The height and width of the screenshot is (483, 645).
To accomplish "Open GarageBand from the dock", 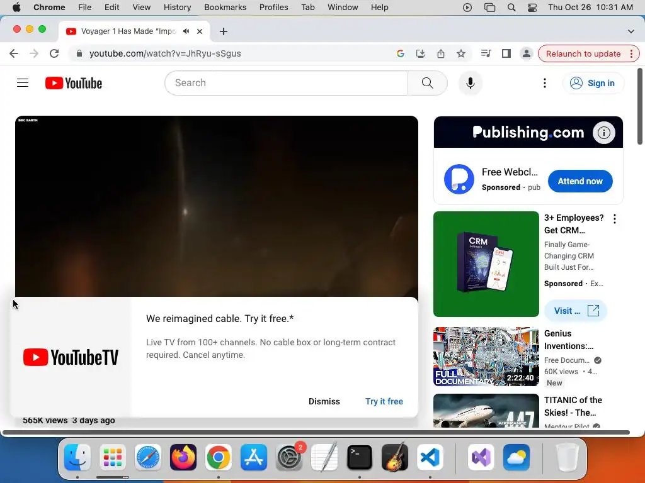I will 395,457.
